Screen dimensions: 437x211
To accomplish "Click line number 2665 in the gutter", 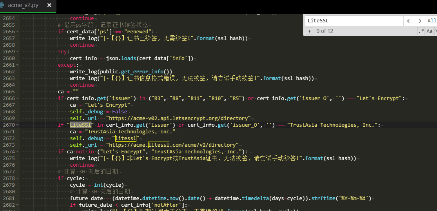I will point(9,92).
